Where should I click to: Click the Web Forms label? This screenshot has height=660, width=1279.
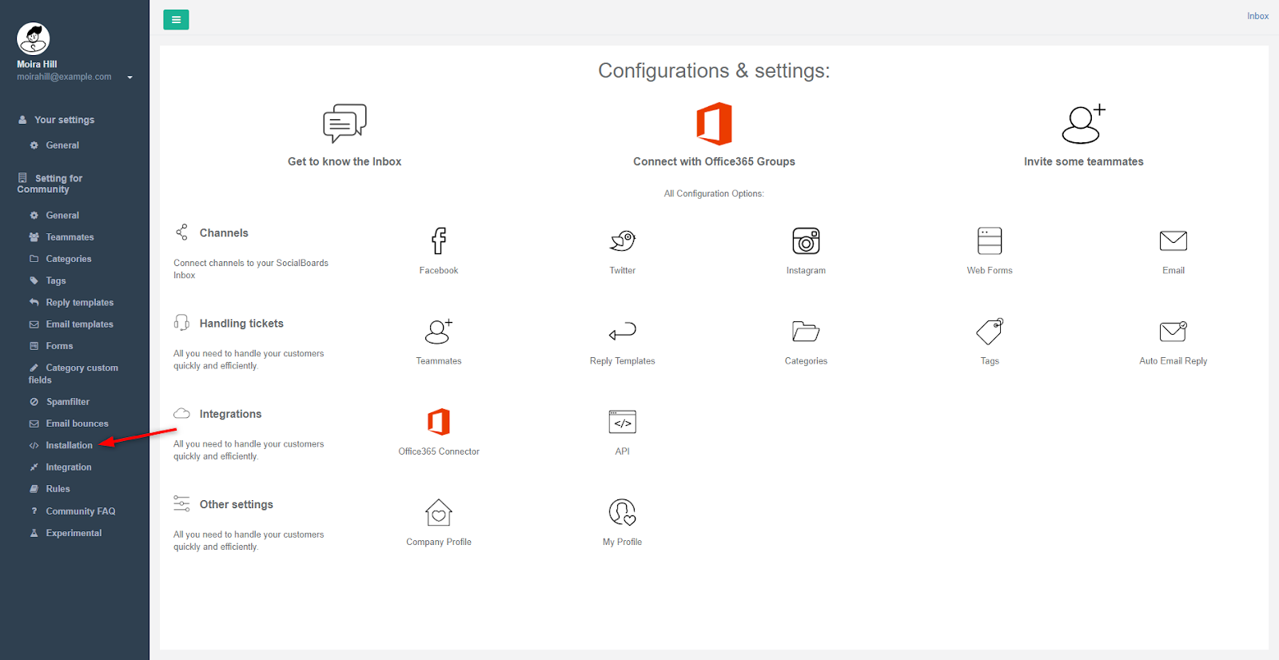coord(990,271)
